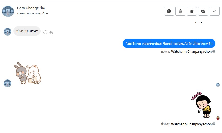The width and height of the screenshot is (222, 133).
Task: Select the blue sent message bubble
Action: coord(169,43)
